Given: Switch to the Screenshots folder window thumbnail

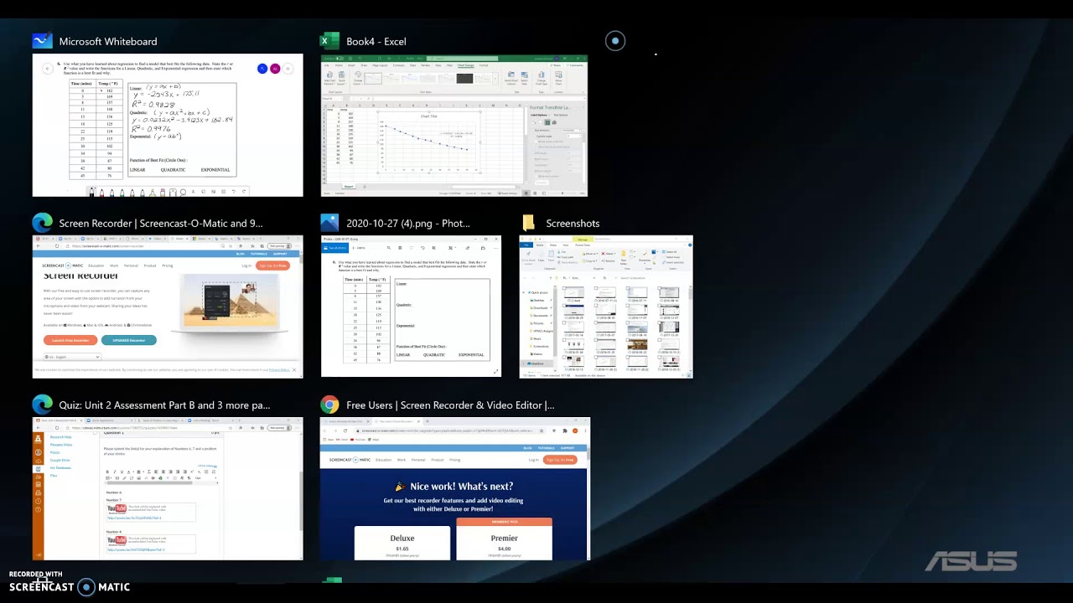Looking at the screenshot, I should (606, 307).
